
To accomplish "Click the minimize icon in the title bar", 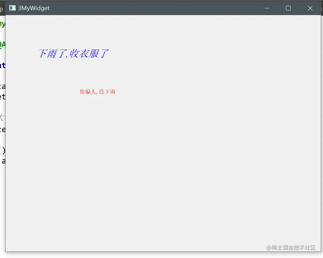I will [x=267, y=8].
